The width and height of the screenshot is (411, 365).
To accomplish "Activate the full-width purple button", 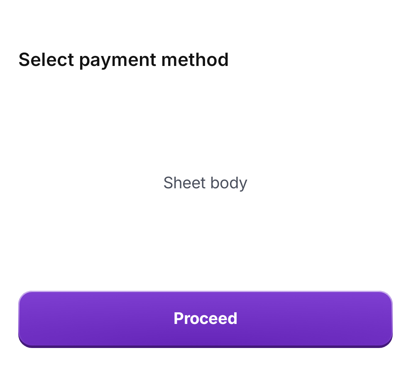I will [x=205, y=319].
